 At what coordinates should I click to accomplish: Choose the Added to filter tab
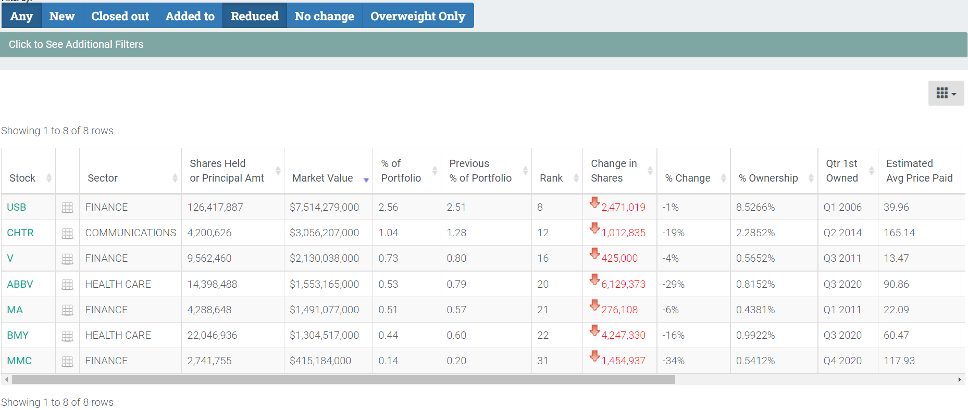tap(190, 16)
